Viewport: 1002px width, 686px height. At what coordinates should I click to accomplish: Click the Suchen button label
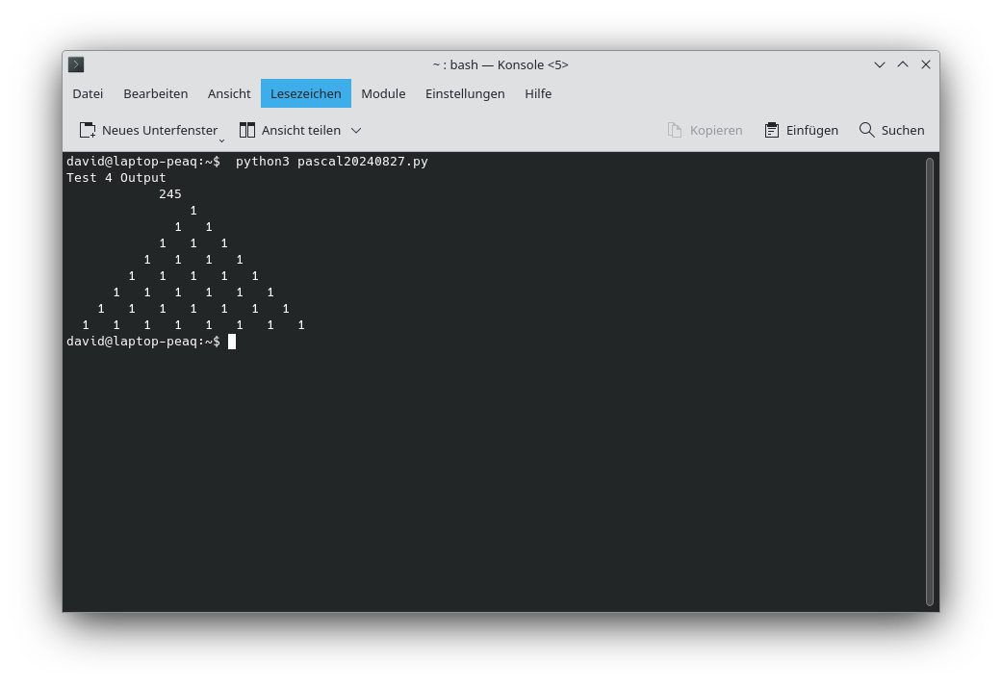(903, 130)
